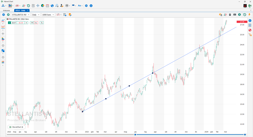Image resolution: width=253 pixels, height=137 pixels.
Task: Click the orange lightning bolt icon
Action: coord(250,15)
